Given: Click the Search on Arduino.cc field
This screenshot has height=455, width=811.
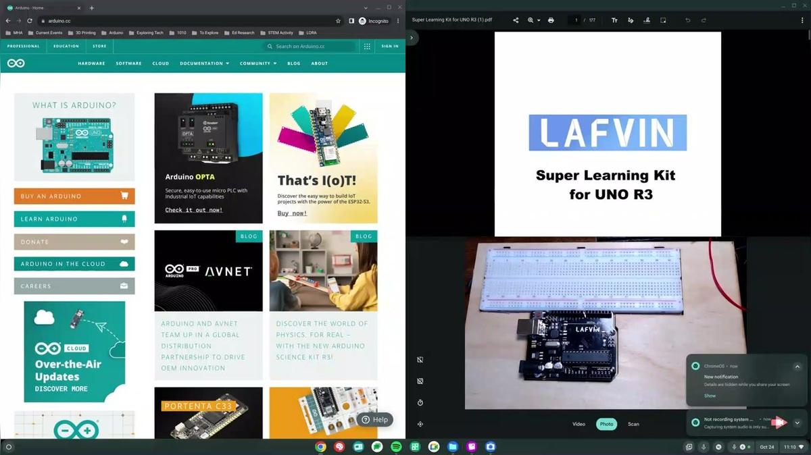Looking at the screenshot, I should click(x=310, y=47).
